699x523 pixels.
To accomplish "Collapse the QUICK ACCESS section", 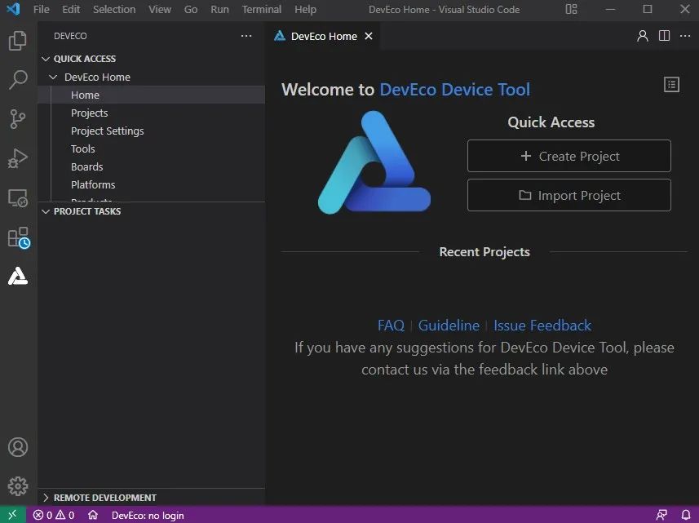I will (x=84, y=59).
